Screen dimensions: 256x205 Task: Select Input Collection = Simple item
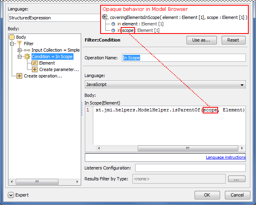pos(55,50)
